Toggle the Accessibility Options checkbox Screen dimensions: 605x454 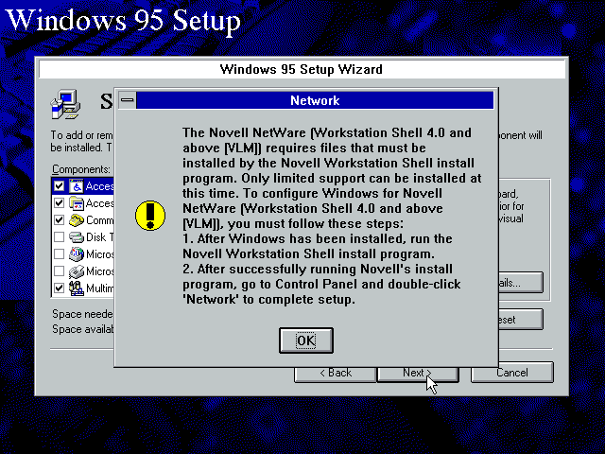[x=59, y=186]
